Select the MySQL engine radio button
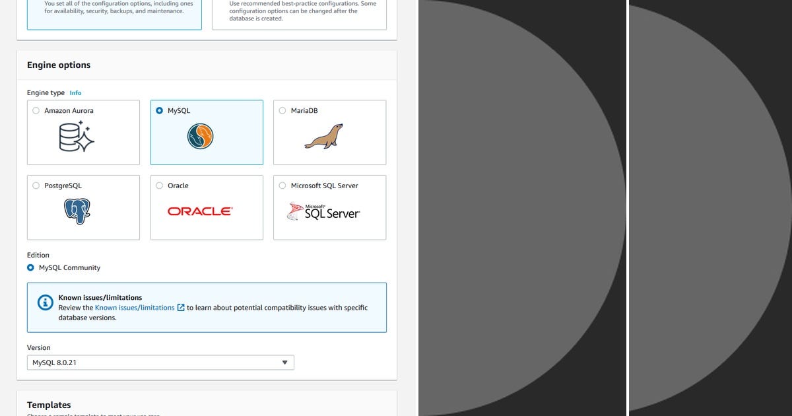Image resolution: width=792 pixels, height=416 pixels. click(160, 111)
